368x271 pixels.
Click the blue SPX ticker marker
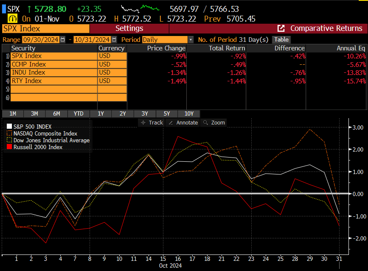click(4, 9)
